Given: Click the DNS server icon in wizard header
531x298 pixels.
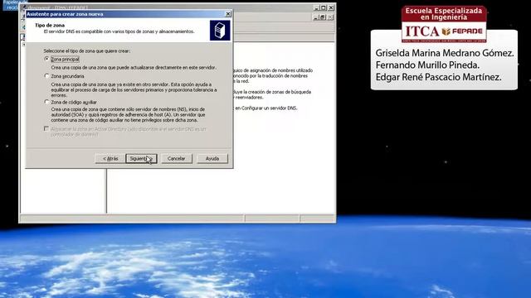Looking at the screenshot, I should pos(220,31).
